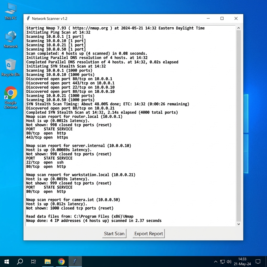Click the scroll-down arrow in the output pane
The image size is (267, 267).
pos(239,224)
